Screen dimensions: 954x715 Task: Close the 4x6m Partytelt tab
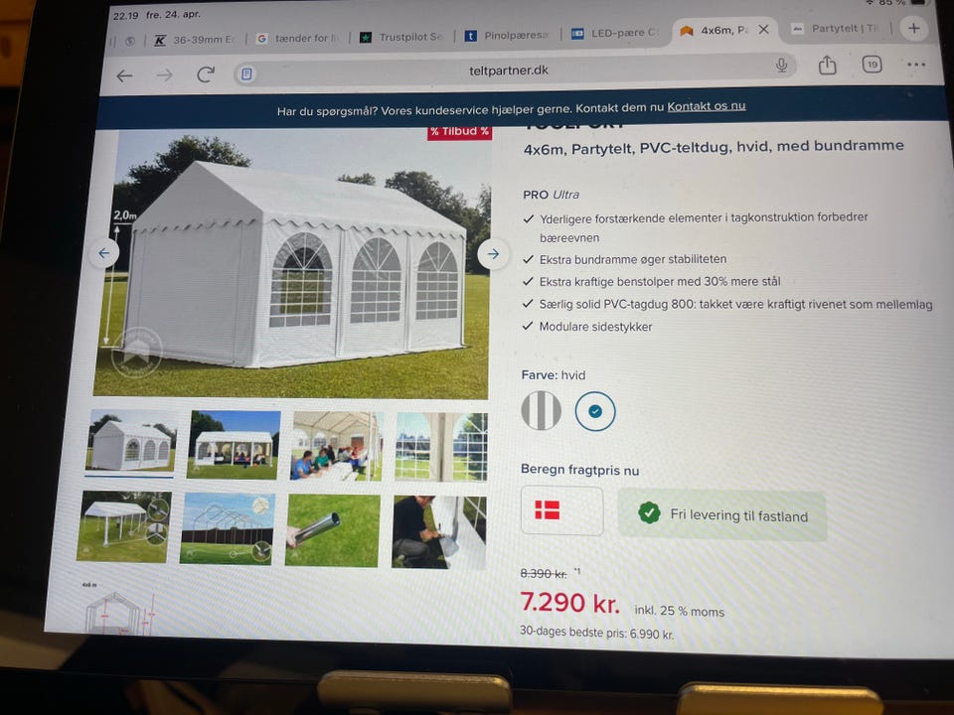click(763, 29)
